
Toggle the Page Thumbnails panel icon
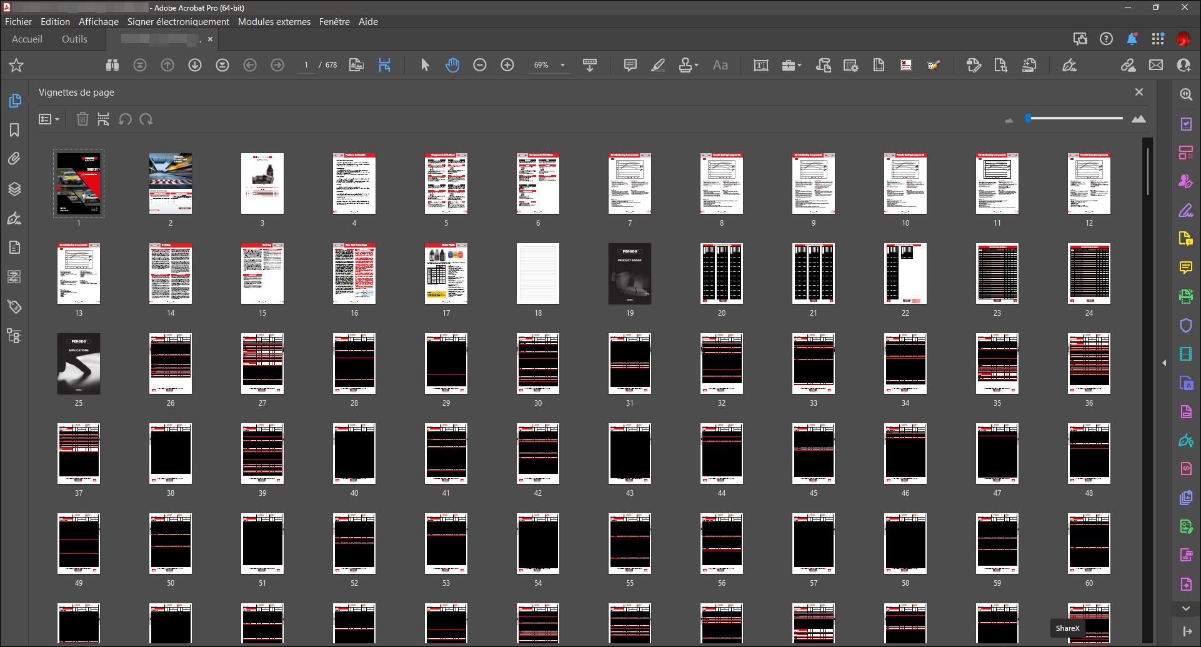pyautogui.click(x=14, y=101)
